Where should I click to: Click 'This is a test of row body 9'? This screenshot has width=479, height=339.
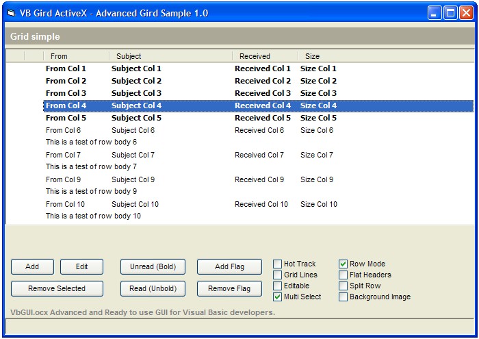(x=91, y=191)
